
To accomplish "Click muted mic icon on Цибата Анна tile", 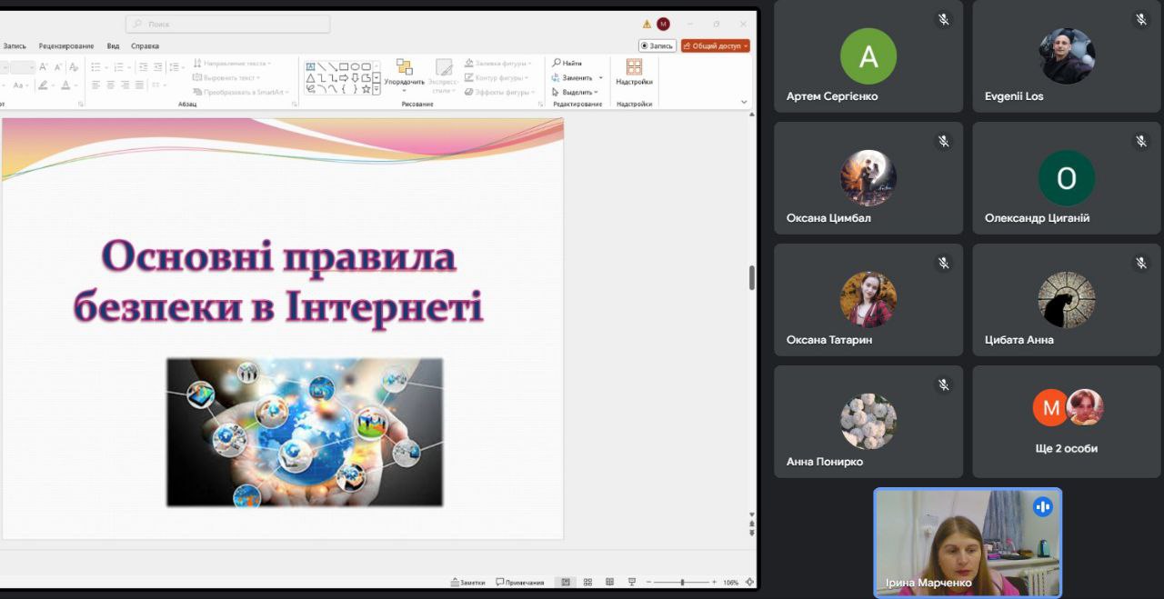I will click(x=1141, y=263).
